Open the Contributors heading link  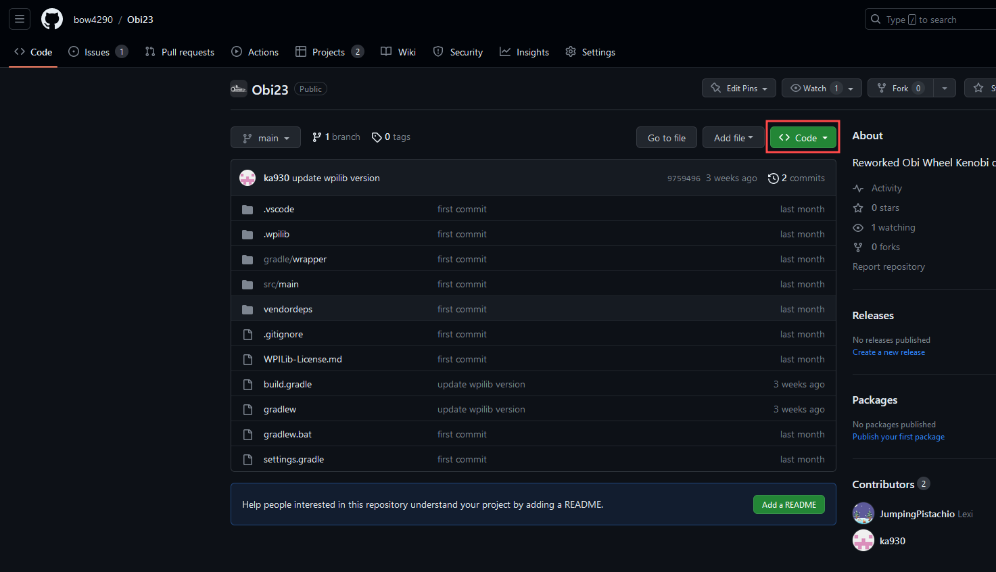(x=891, y=484)
